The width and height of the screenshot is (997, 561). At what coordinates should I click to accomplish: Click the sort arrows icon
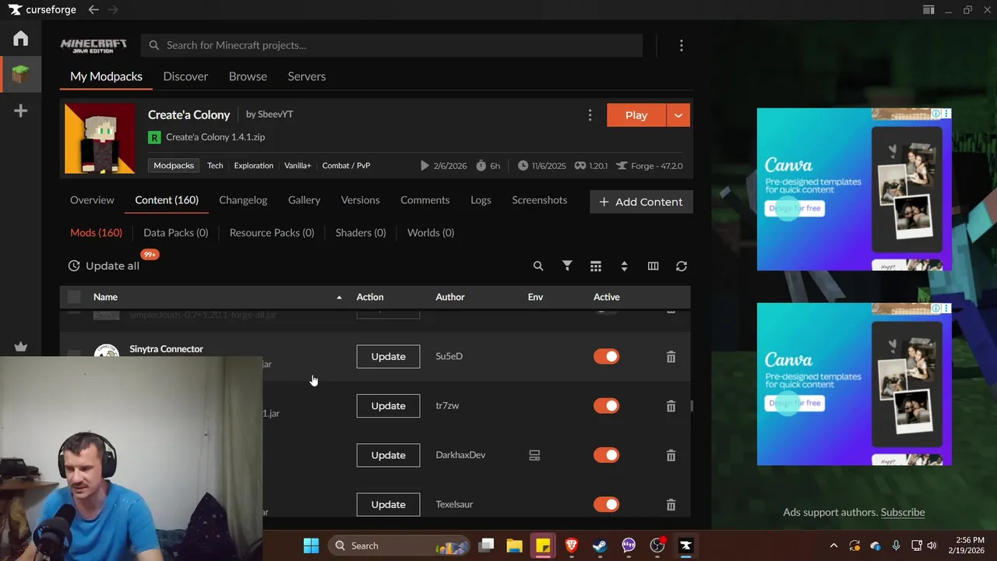point(624,266)
